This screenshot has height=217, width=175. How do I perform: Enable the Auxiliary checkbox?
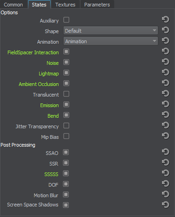[x=66, y=20]
